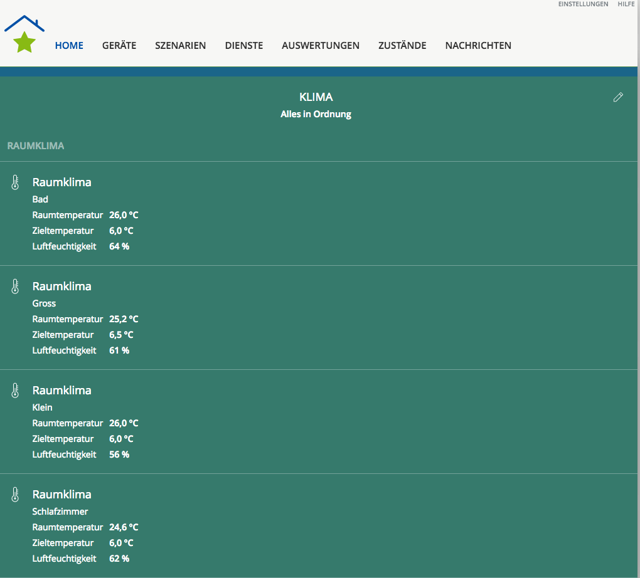Click the Zieltemperatur value 6,5 °C

coord(121,335)
